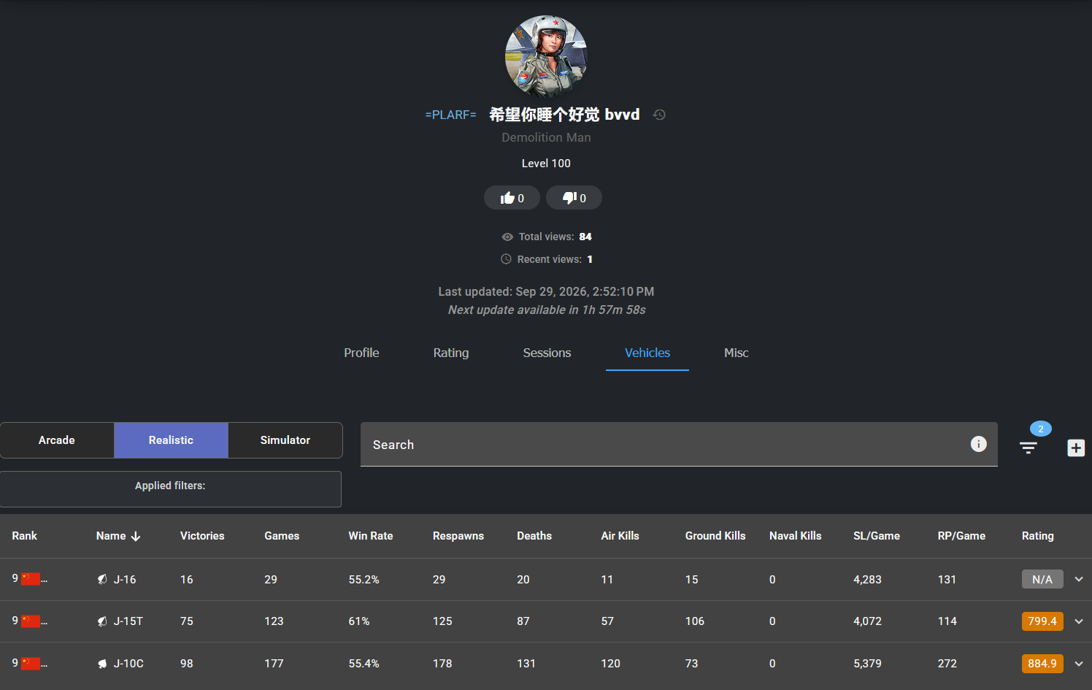
Task: Switch to Arcade game mode
Action: 57,440
